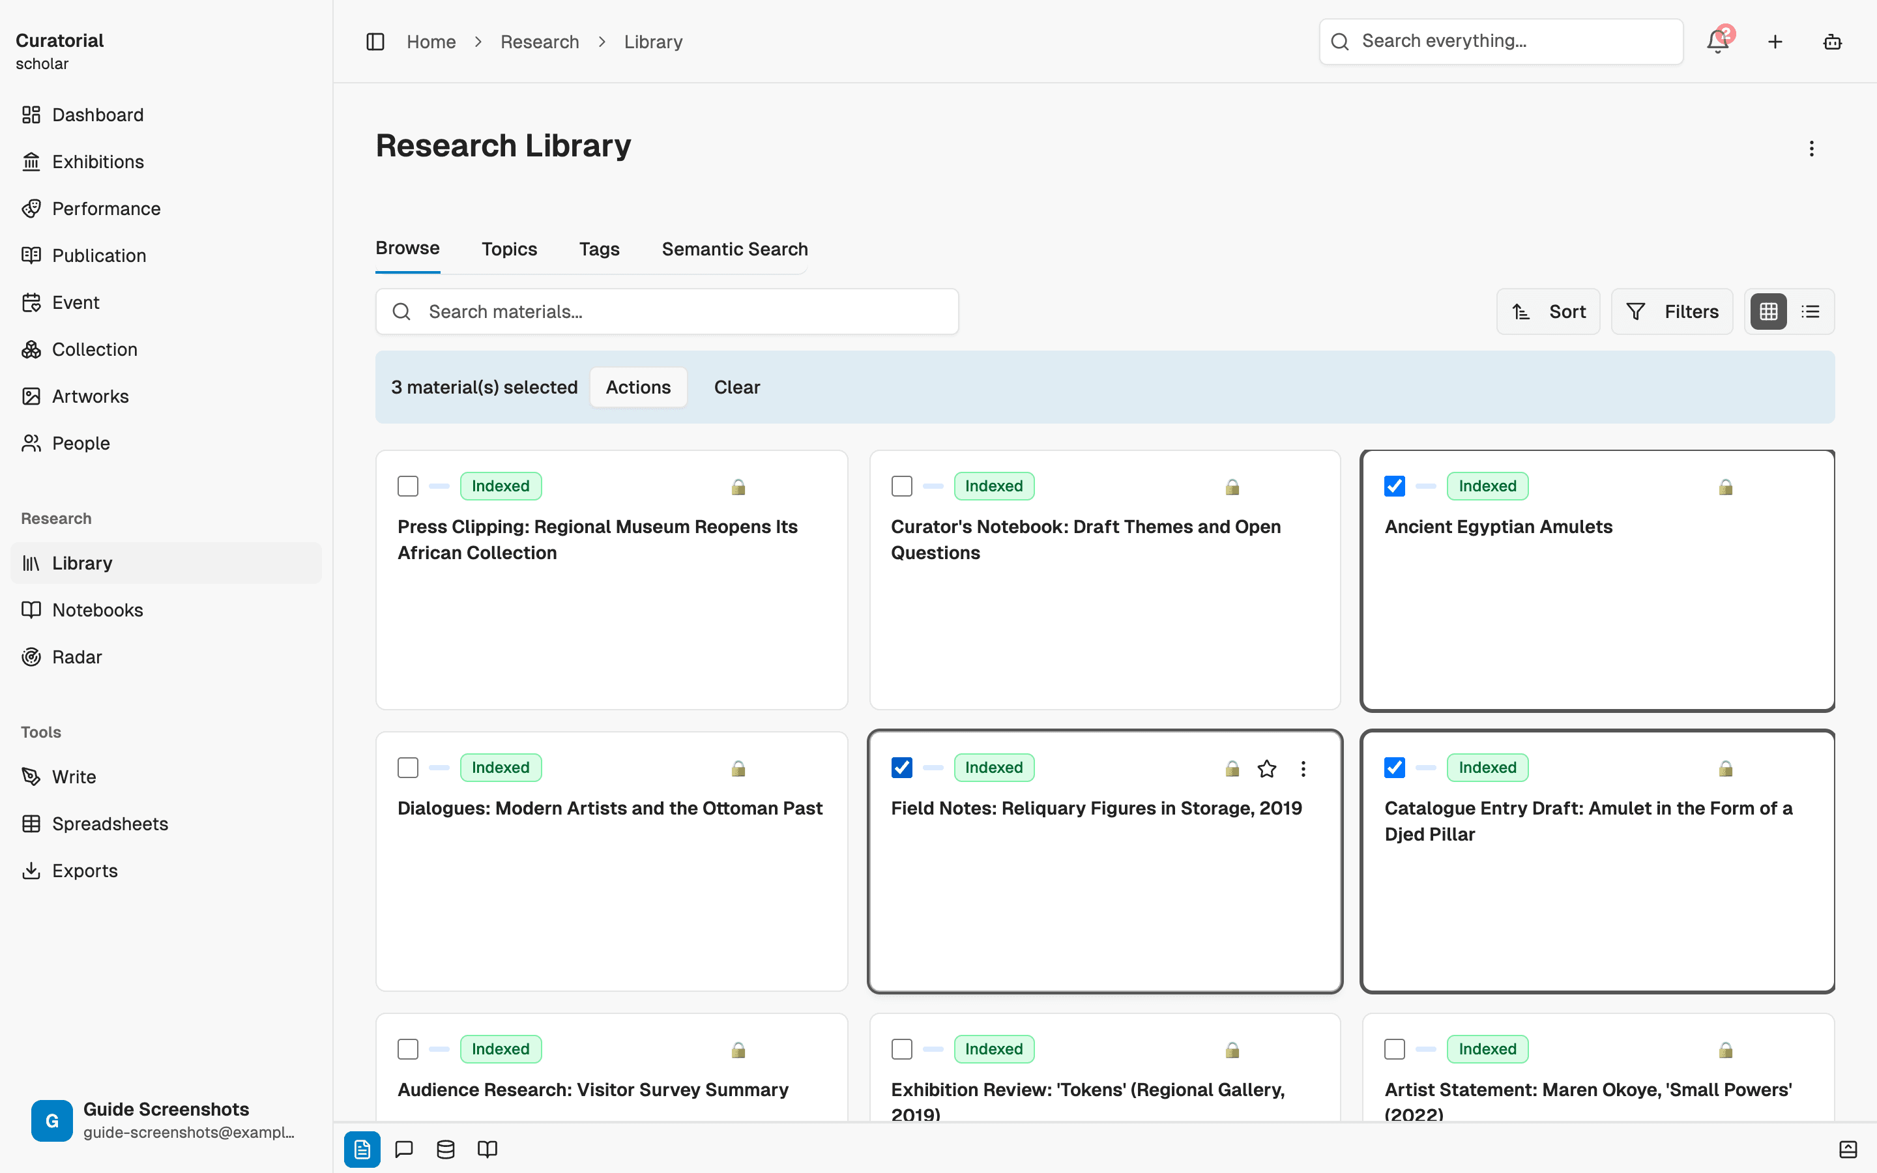Switch to the Topics tab
The image size is (1877, 1173).
(510, 249)
